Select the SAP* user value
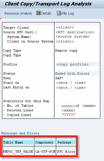Viewport: 104px width, 161px height. click(x=59, y=78)
